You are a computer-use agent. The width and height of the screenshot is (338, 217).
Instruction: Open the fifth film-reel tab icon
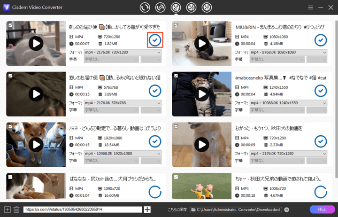[206, 8]
